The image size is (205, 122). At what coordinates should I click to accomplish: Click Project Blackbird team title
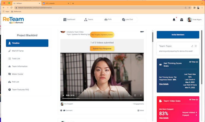pos(27,35)
